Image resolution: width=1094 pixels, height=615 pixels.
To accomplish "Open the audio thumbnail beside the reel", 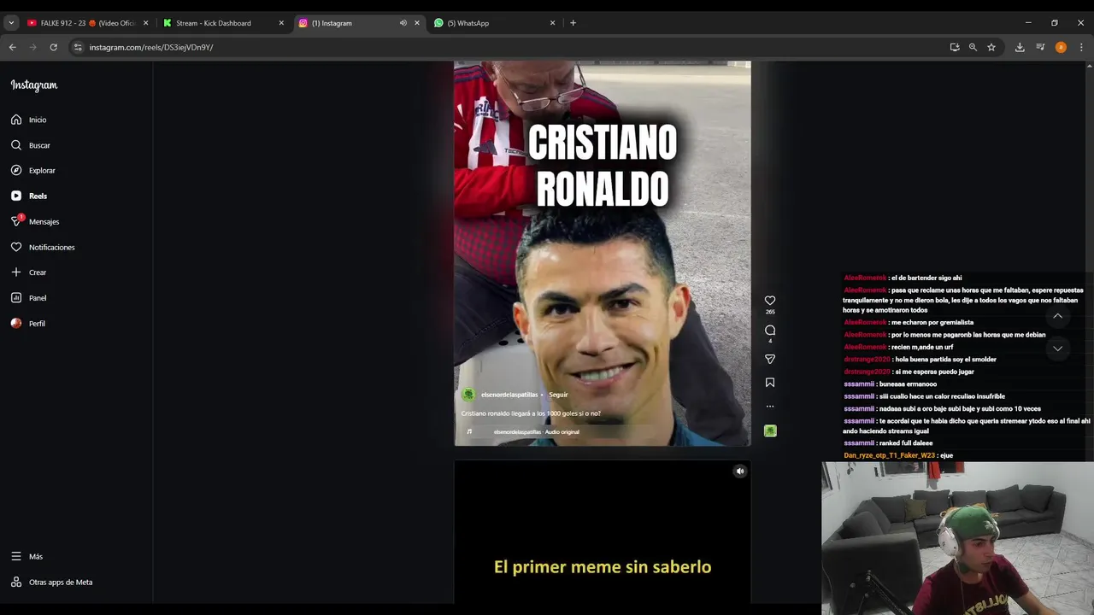I will (769, 430).
